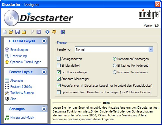The image size is (162, 125).
Task: Click the CD-ROM Projekt header title
Action: tap(22, 41)
